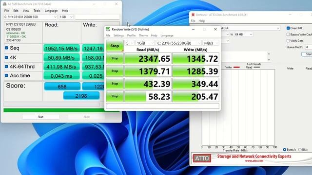312x175 pixels.
Task: Open Language menu in AS SSD Benchmark
Action: click(x=51, y=11)
